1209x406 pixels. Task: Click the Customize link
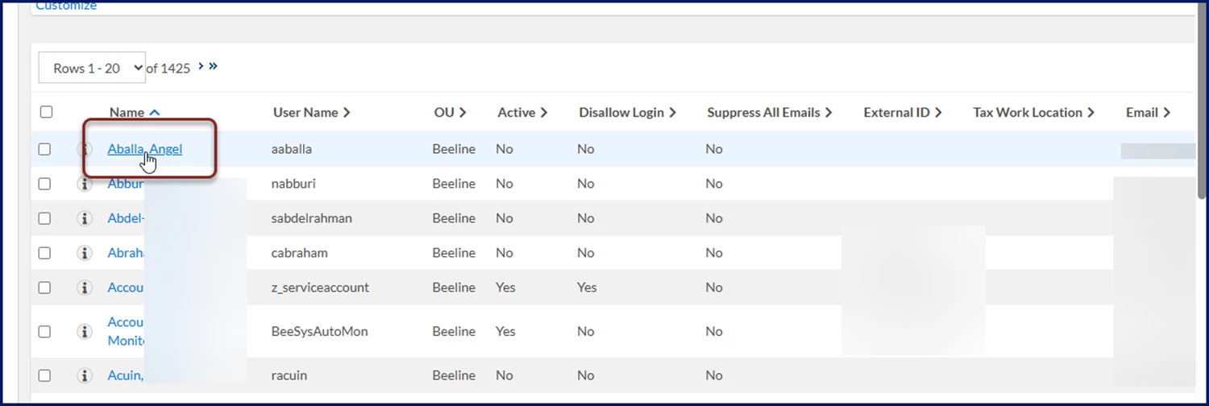tap(66, 6)
